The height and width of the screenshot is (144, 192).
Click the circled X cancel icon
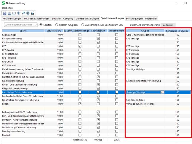coord(28,13)
